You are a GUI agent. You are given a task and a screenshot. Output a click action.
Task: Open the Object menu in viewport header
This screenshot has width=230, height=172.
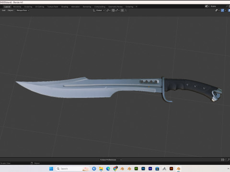click(11, 11)
